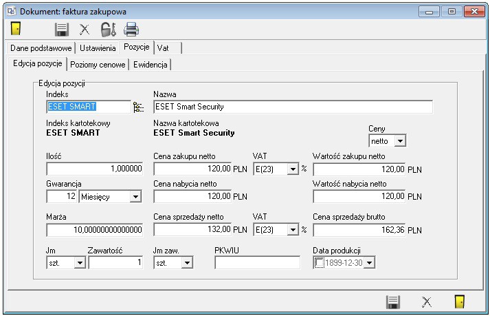
Task: Toggle the Data produkcji checkbox
Action: click(x=319, y=262)
